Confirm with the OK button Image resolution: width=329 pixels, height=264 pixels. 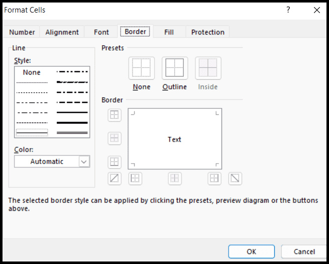251,251
